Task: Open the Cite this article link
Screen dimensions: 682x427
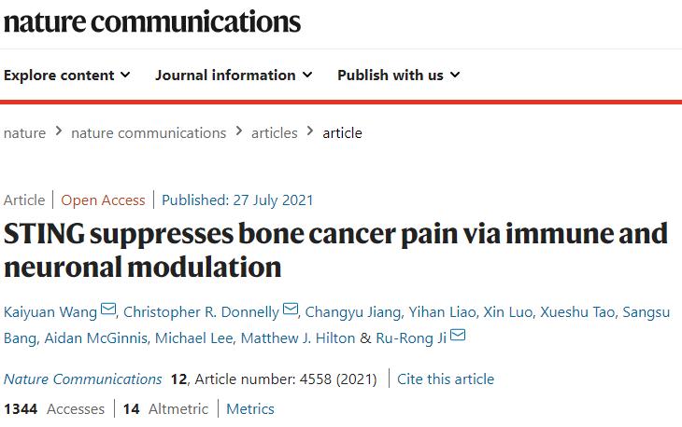Action: 446,379
